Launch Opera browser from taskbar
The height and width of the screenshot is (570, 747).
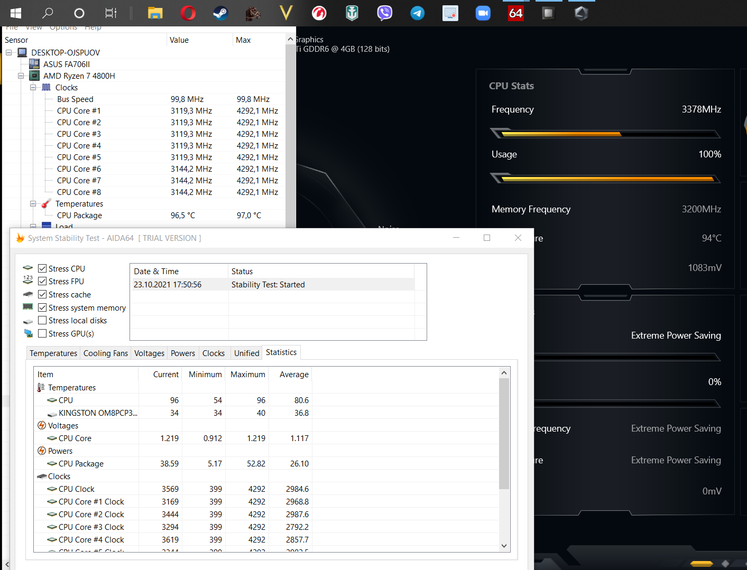[x=188, y=13]
